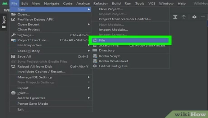Viewport: 208px width, 118px height.
Task: Click the Expand All toolbar icon
Action: pyautogui.click(x=175, y=17)
